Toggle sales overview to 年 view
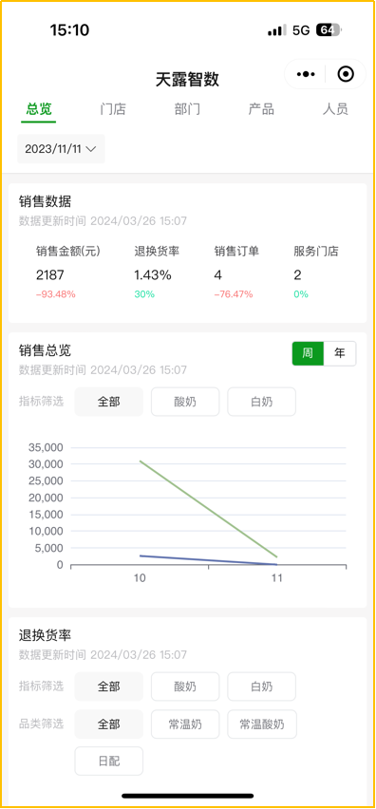 click(x=339, y=353)
